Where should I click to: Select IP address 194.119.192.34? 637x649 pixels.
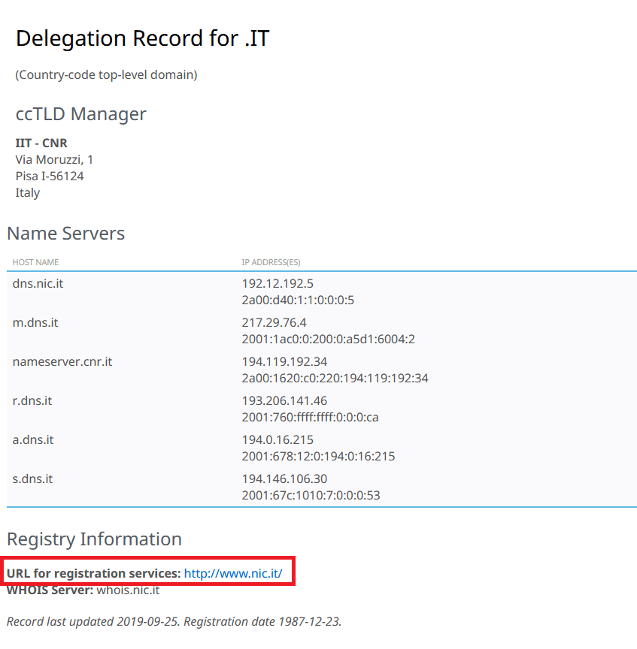tap(285, 361)
